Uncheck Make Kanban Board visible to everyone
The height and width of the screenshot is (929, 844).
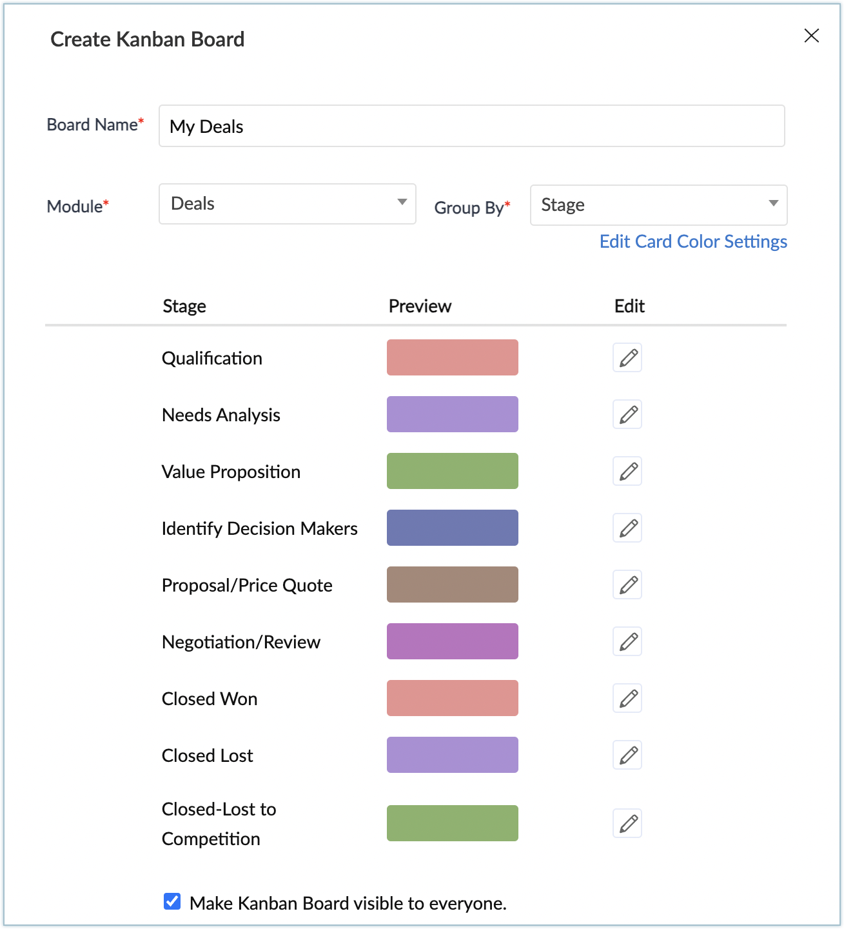click(172, 901)
